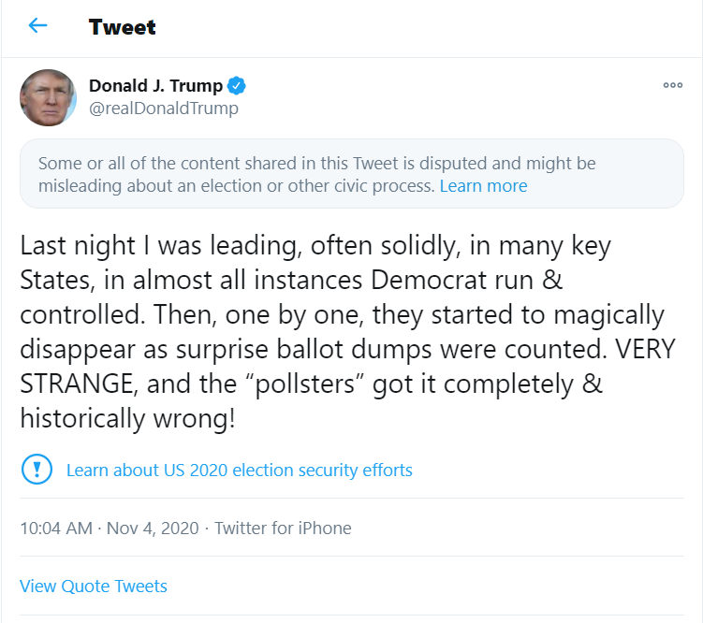The image size is (703, 623).
Task: Open the Twitter for iPhone source link
Action: (x=283, y=529)
